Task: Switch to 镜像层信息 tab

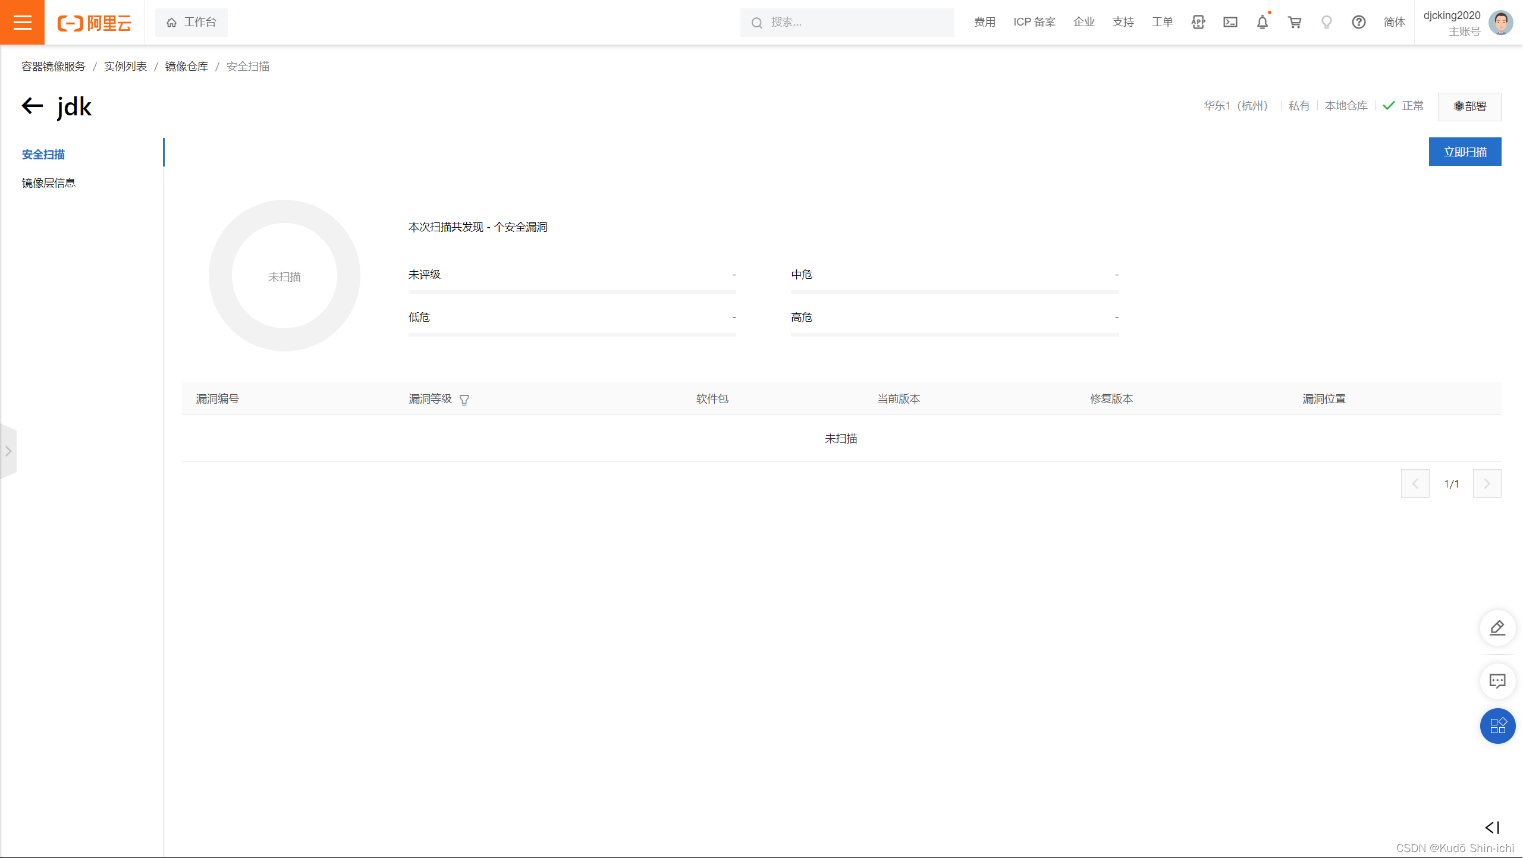Action: [49, 183]
